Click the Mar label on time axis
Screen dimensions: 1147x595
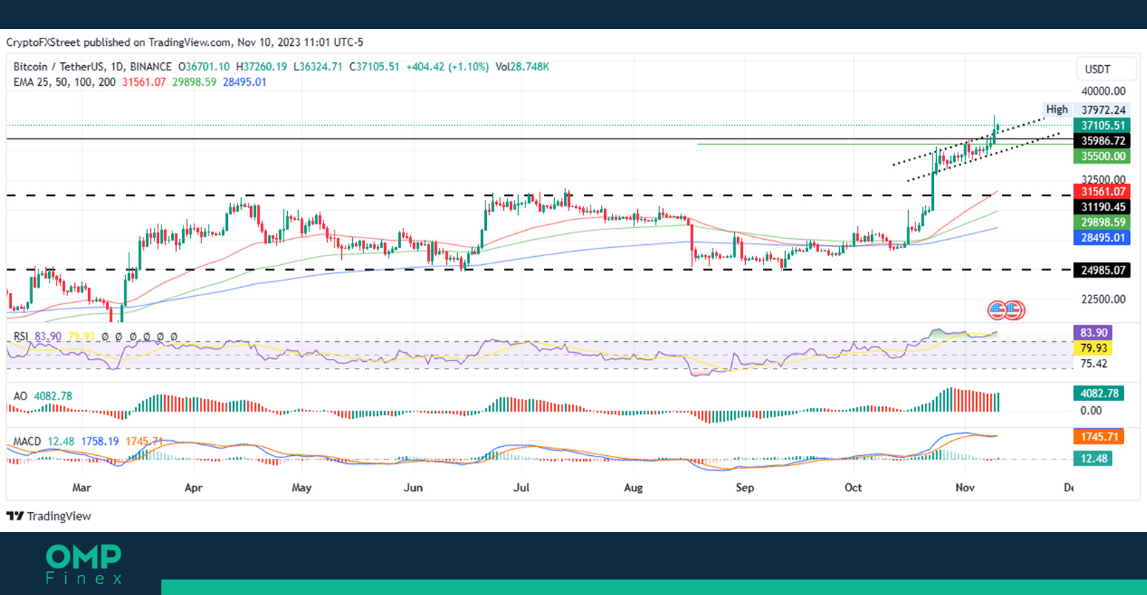(81, 488)
